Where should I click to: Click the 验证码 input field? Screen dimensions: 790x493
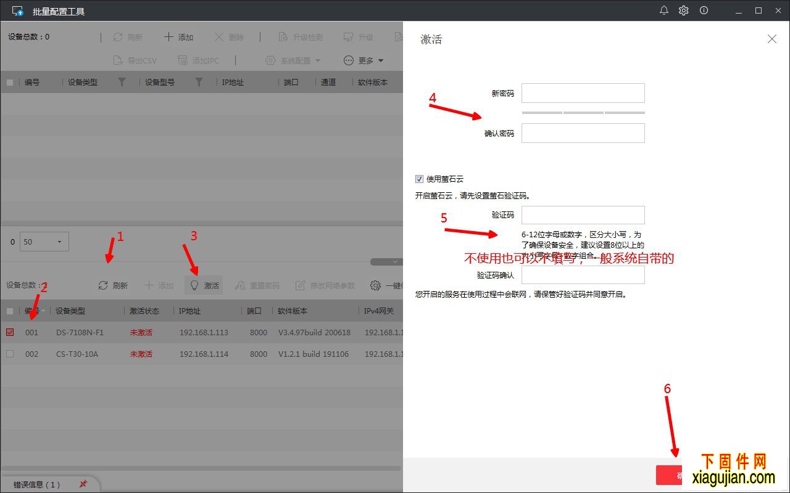coord(583,215)
